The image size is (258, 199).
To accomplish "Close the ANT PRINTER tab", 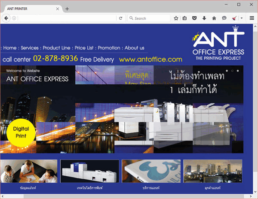I will coord(57,9).
